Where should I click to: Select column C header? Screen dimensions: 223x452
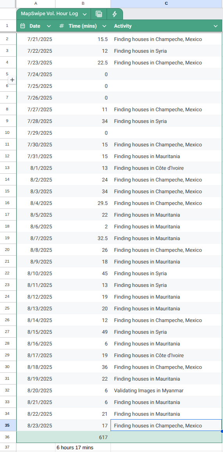pyautogui.click(x=166, y=4)
